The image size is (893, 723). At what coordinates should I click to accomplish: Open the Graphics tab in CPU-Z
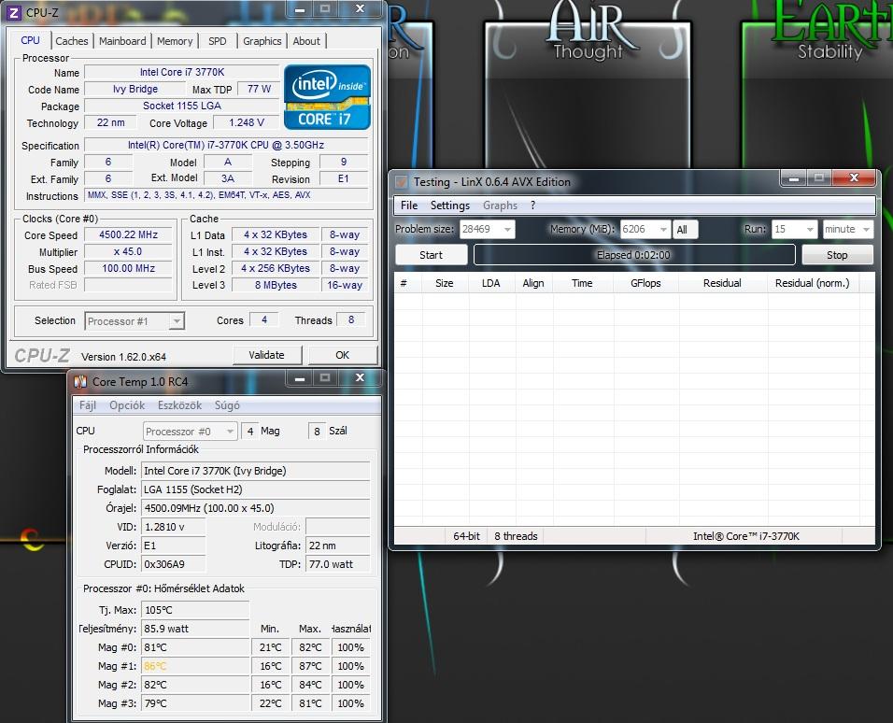262,41
